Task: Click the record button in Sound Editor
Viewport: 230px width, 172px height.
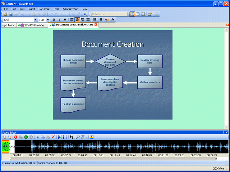Action: pyautogui.click(x=15, y=137)
